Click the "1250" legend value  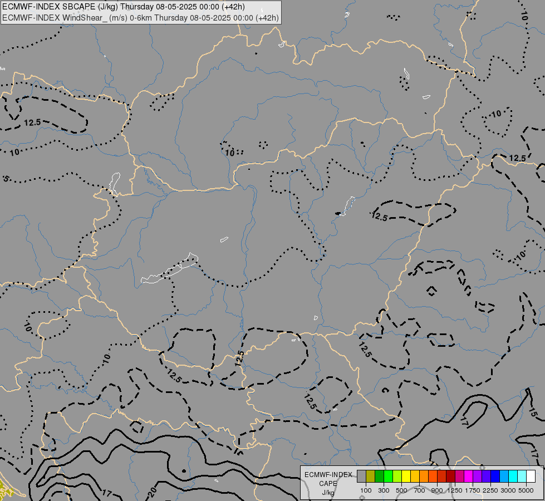455,490
